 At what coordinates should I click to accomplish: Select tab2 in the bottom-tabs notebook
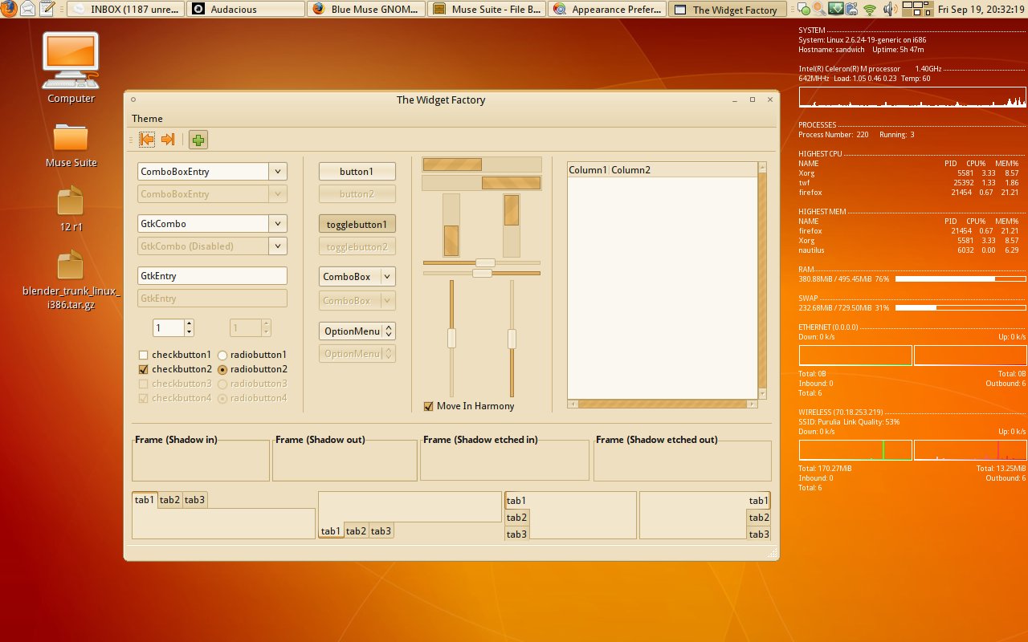pos(356,530)
